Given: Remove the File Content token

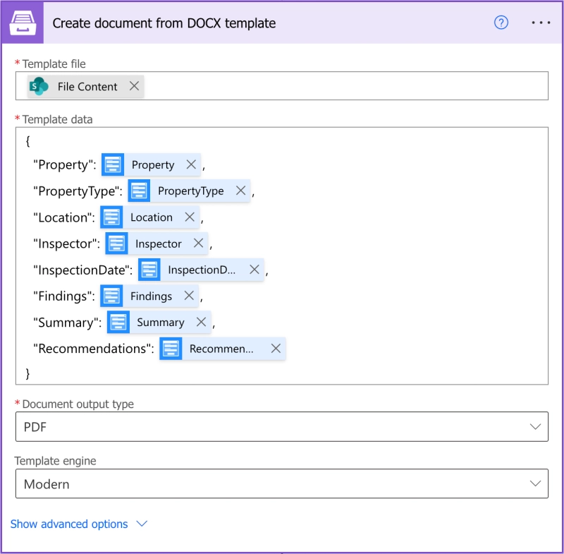Looking at the screenshot, I should (x=134, y=86).
